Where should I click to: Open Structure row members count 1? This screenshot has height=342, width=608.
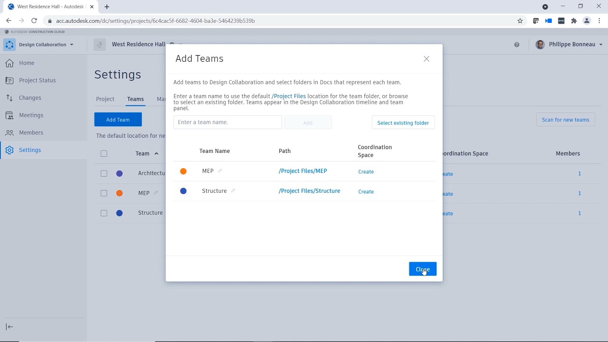click(x=579, y=213)
